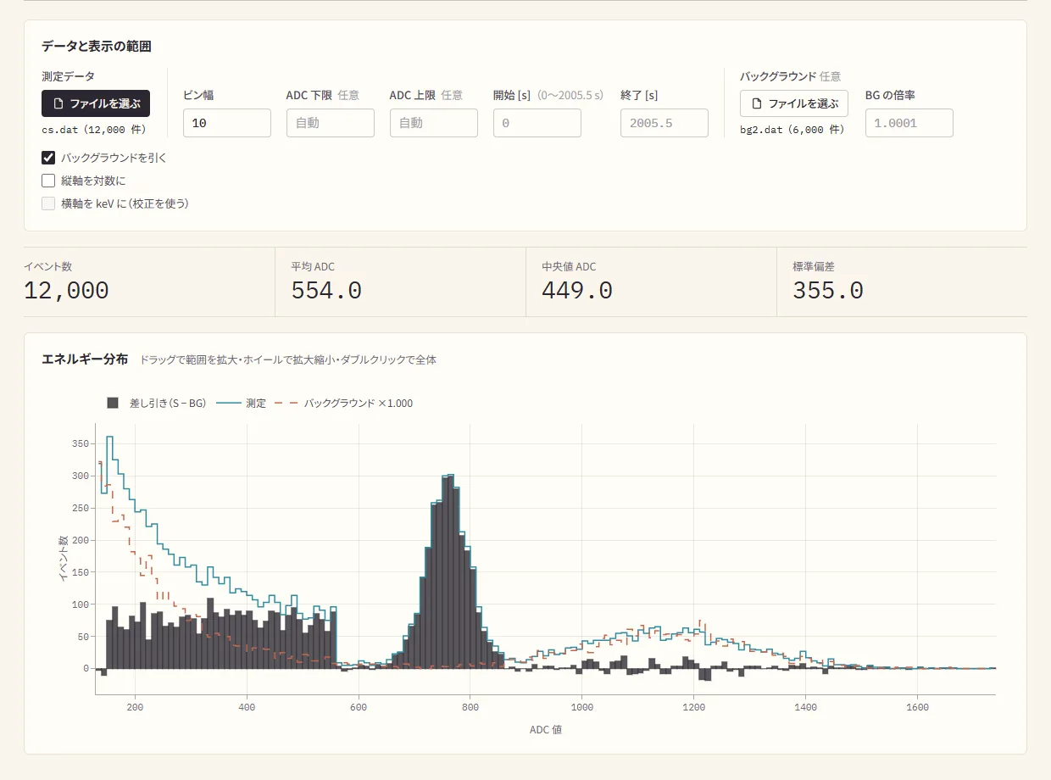Click the disabled 横軸を keV に checkbox
The width and height of the screenshot is (1051, 780).
48,203
